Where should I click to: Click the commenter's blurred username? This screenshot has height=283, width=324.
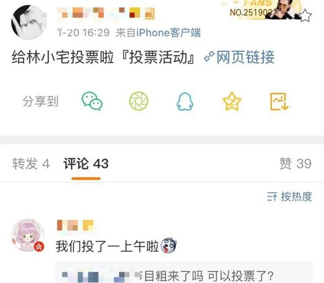coord(75,225)
